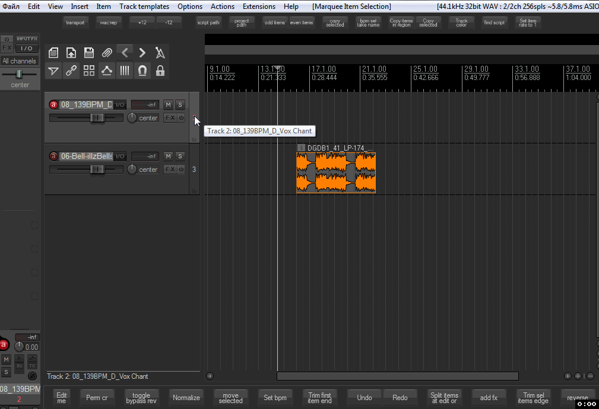Open the All channels dropdown
The image size is (599, 409).
[20, 60]
